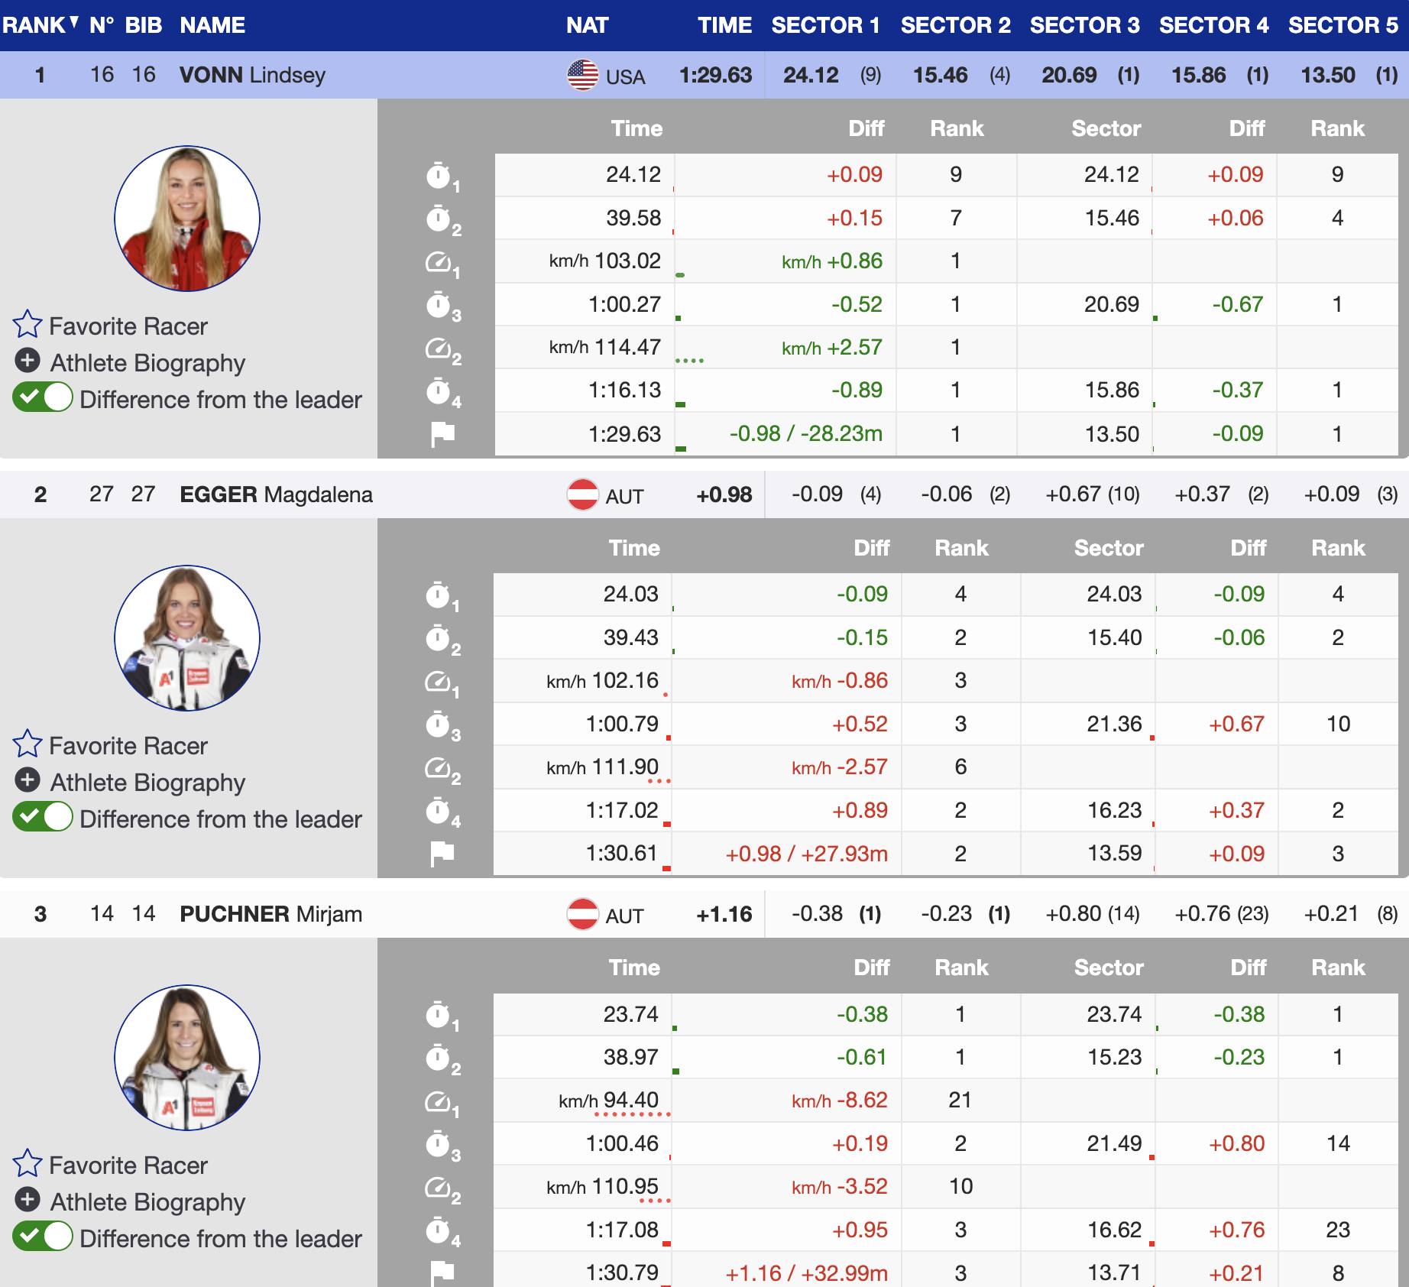This screenshot has height=1287, width=1409.
Task: Click Vonn's Favorite Racer star icon
Action: pos(28,325)
